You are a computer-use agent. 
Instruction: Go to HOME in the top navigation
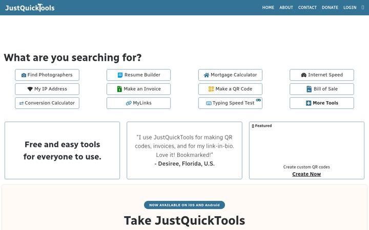pos(268,8)
